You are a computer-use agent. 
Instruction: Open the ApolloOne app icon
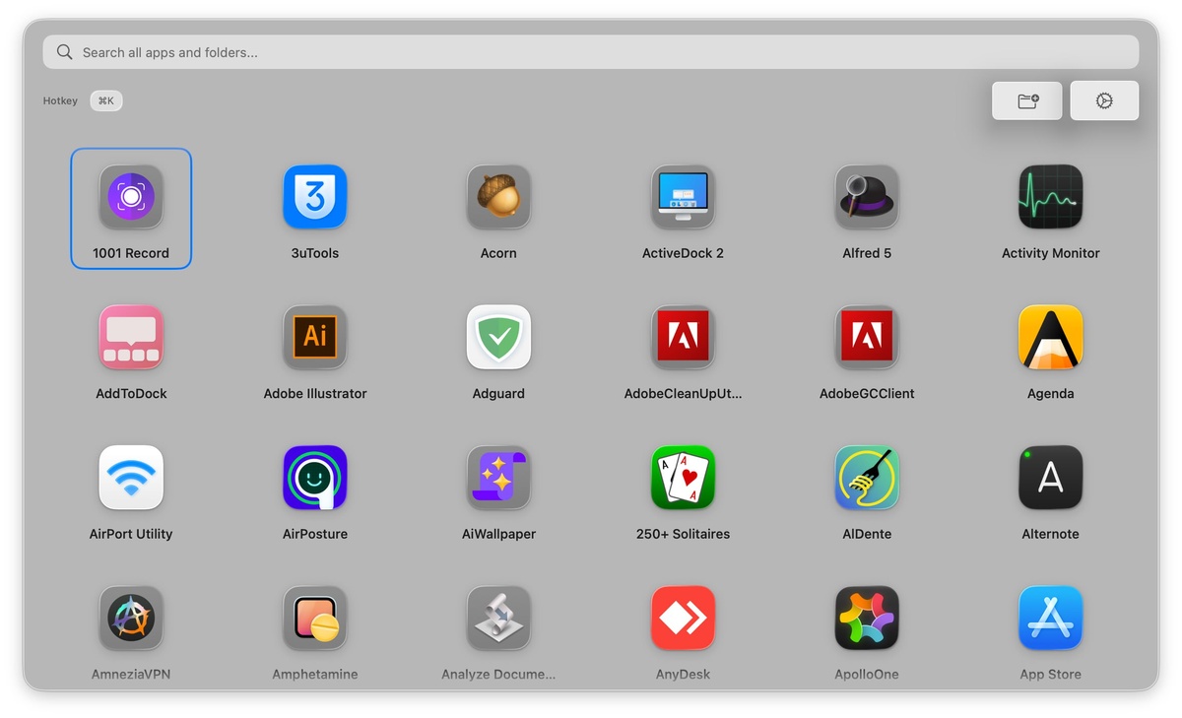click(867, 619)
